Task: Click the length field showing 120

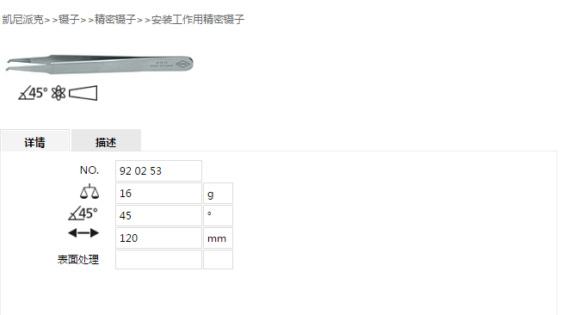Action: (x=158, y=238)
